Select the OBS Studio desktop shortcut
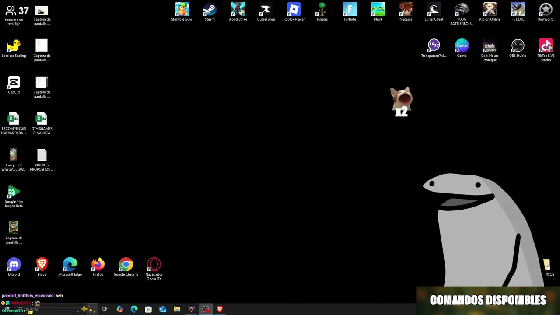 [x=518, y=48]
